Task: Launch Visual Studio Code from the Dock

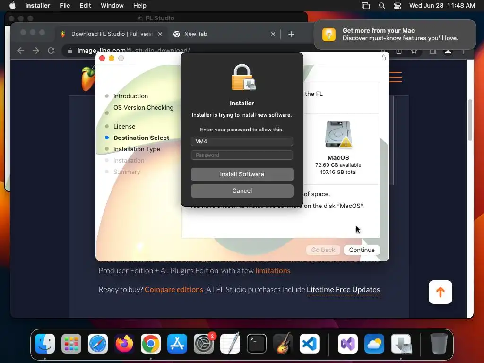Action: pos(310,344)
